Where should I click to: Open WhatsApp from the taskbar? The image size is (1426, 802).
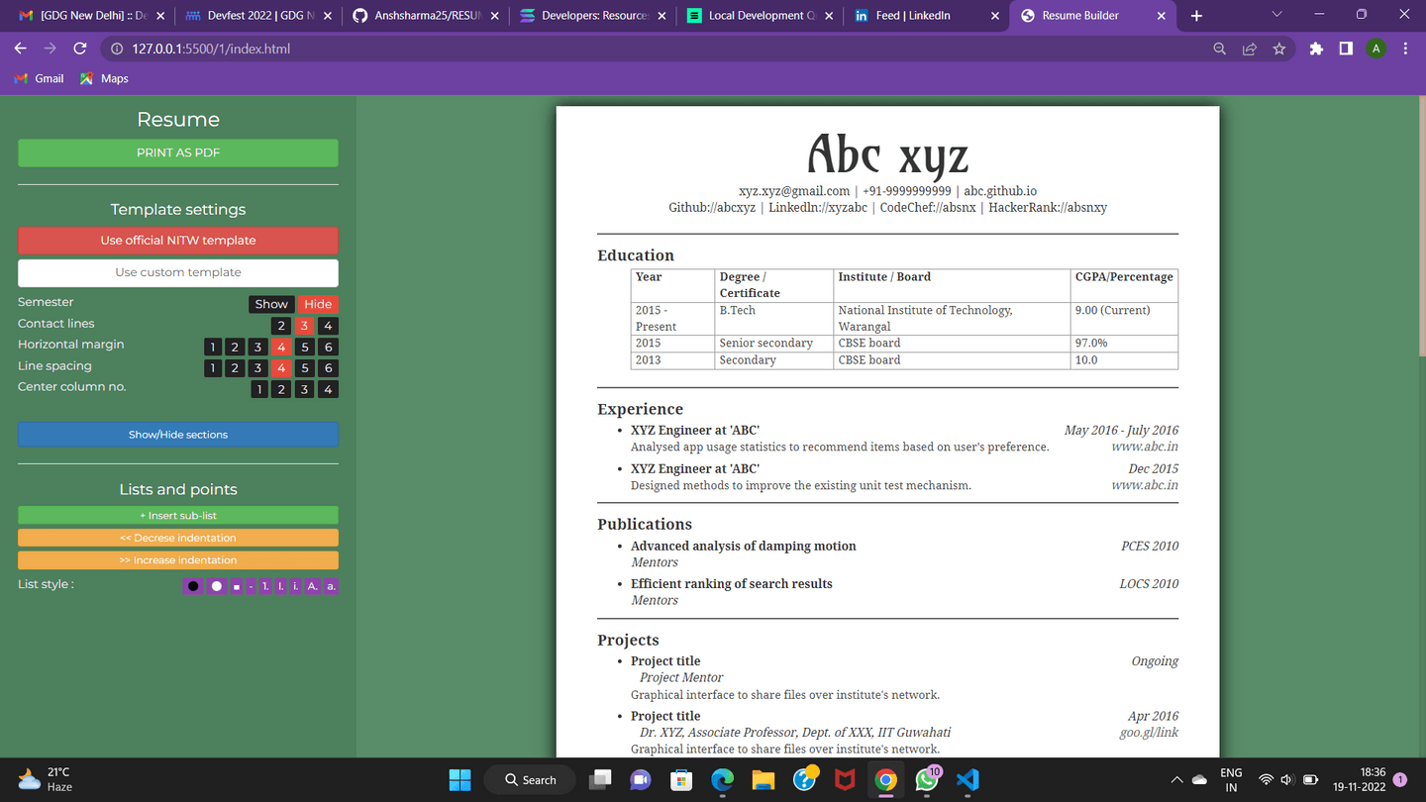pos(927,780)
